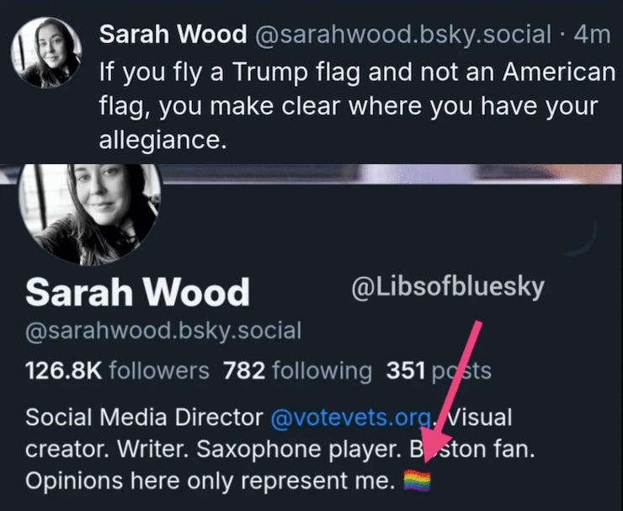The height and width of the screenshot is (511, 623).
Task: Click the rainbow flag emoji icon
Action: (x=418, y=481)
